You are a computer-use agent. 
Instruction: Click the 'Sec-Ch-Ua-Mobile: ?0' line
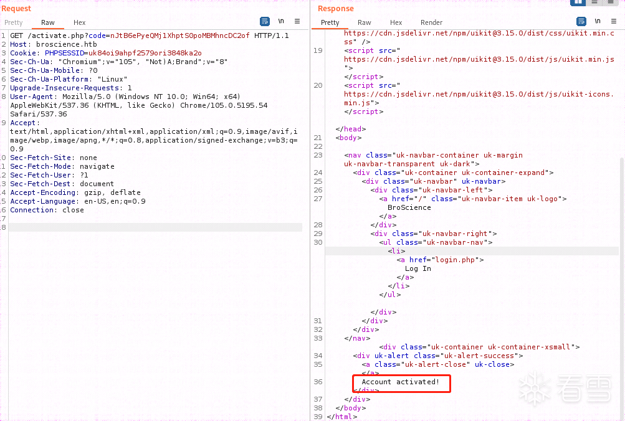[x=54, y=70]
